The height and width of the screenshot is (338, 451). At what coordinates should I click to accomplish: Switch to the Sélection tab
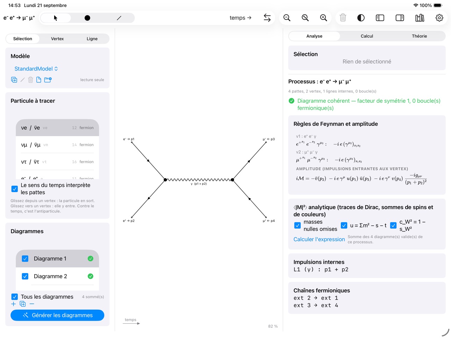coord(23,39)
